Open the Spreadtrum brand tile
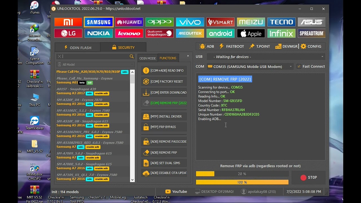 (x=312, y=33)
